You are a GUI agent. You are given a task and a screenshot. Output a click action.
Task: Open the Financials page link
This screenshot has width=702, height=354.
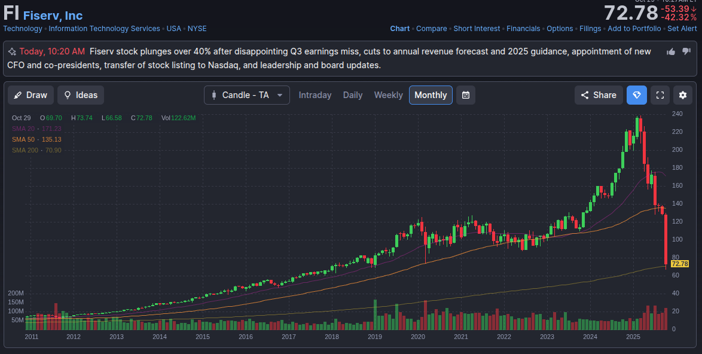523,29
